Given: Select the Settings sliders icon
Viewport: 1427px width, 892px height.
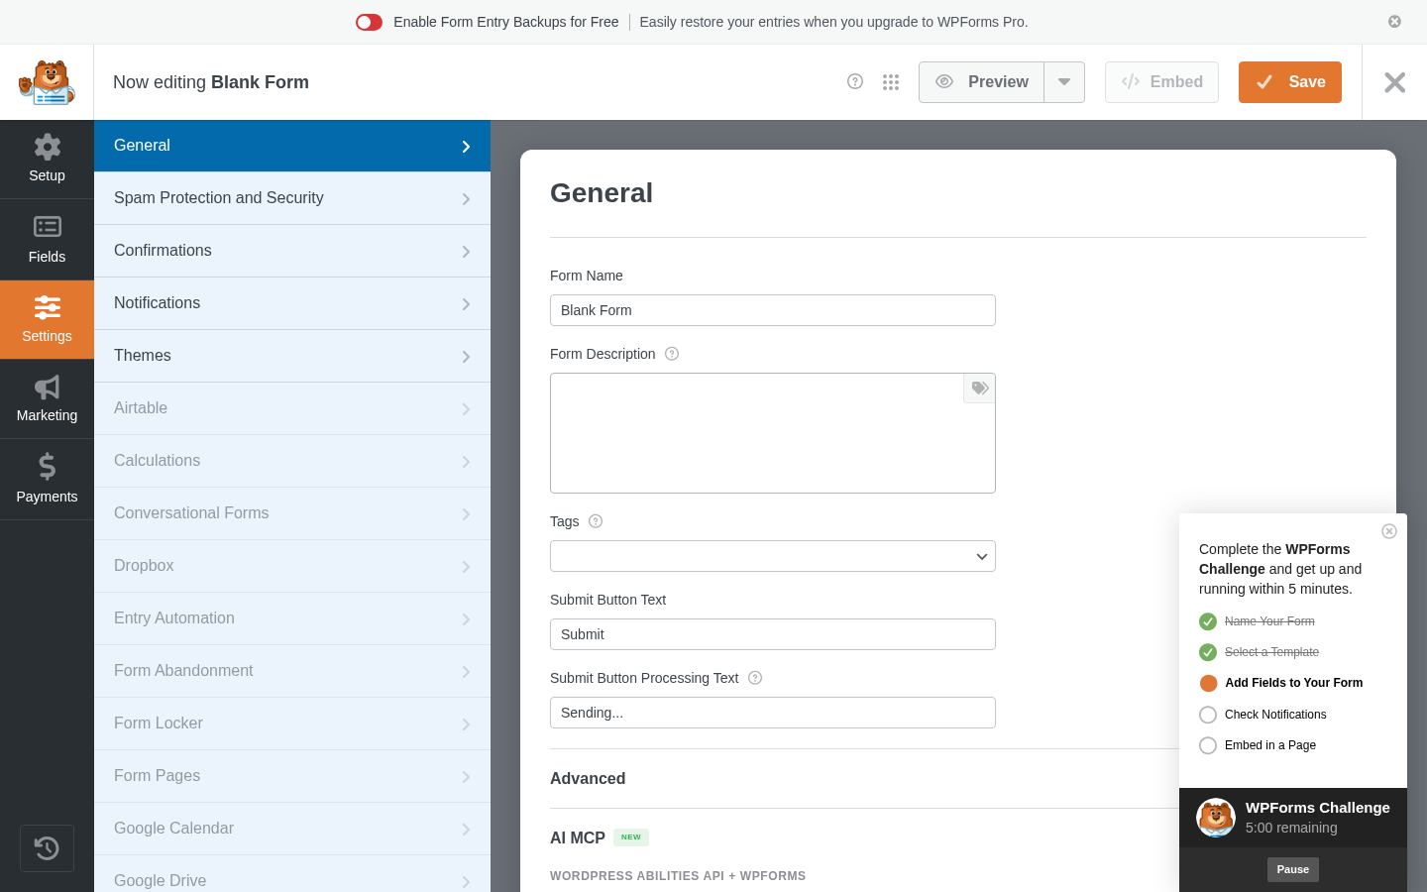Looking at the screenshot, I should point(47,319).
